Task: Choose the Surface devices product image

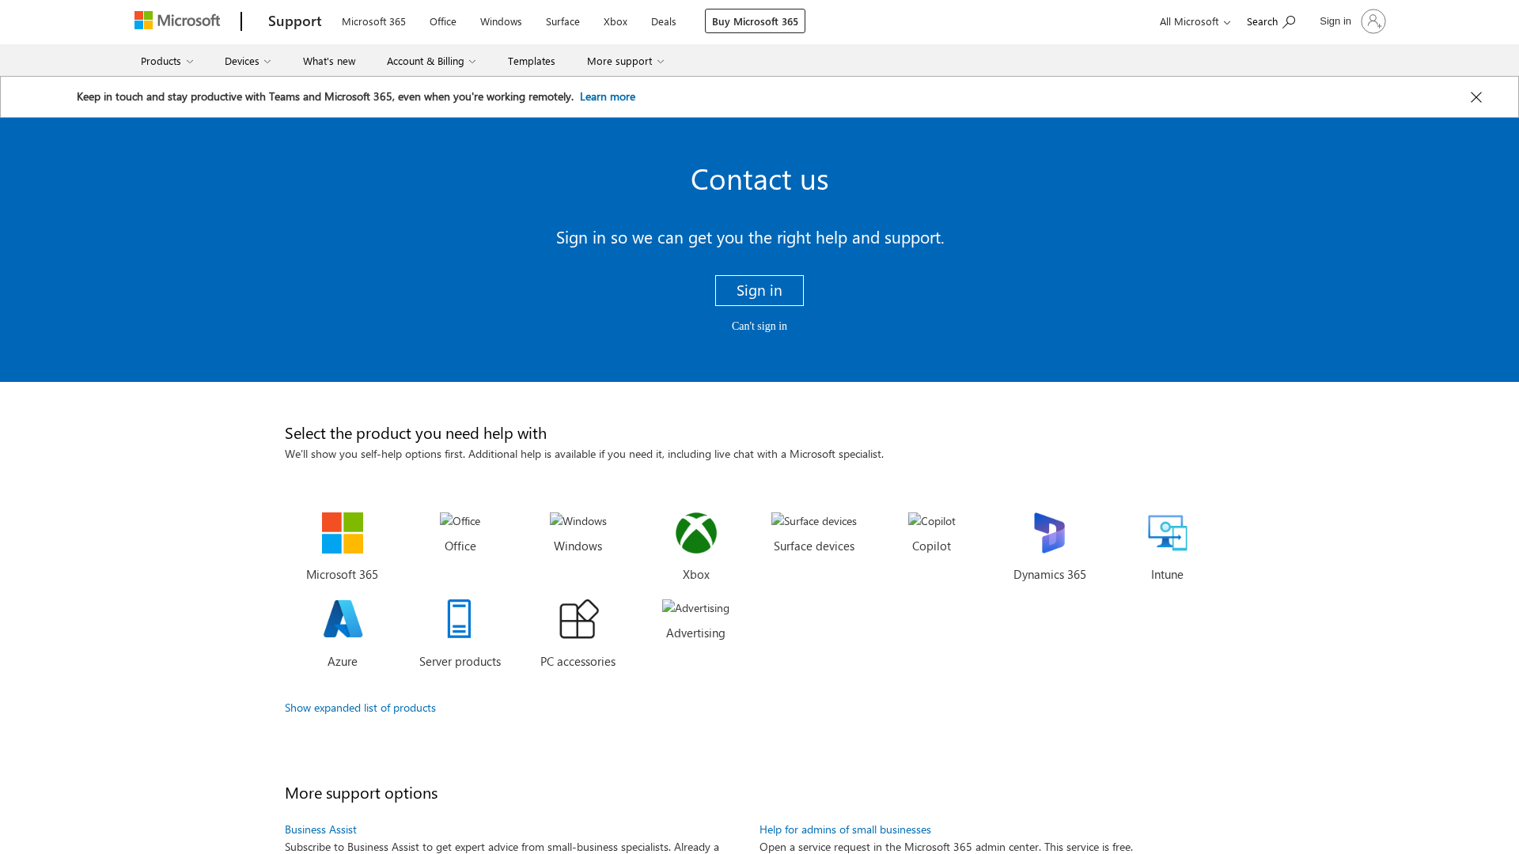Action: (814, 521)
